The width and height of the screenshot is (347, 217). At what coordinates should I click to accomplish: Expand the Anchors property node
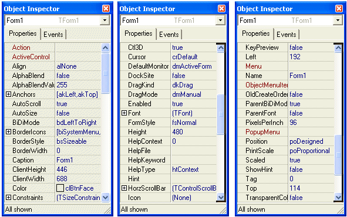pyautogui.click(x=8, y=94)
